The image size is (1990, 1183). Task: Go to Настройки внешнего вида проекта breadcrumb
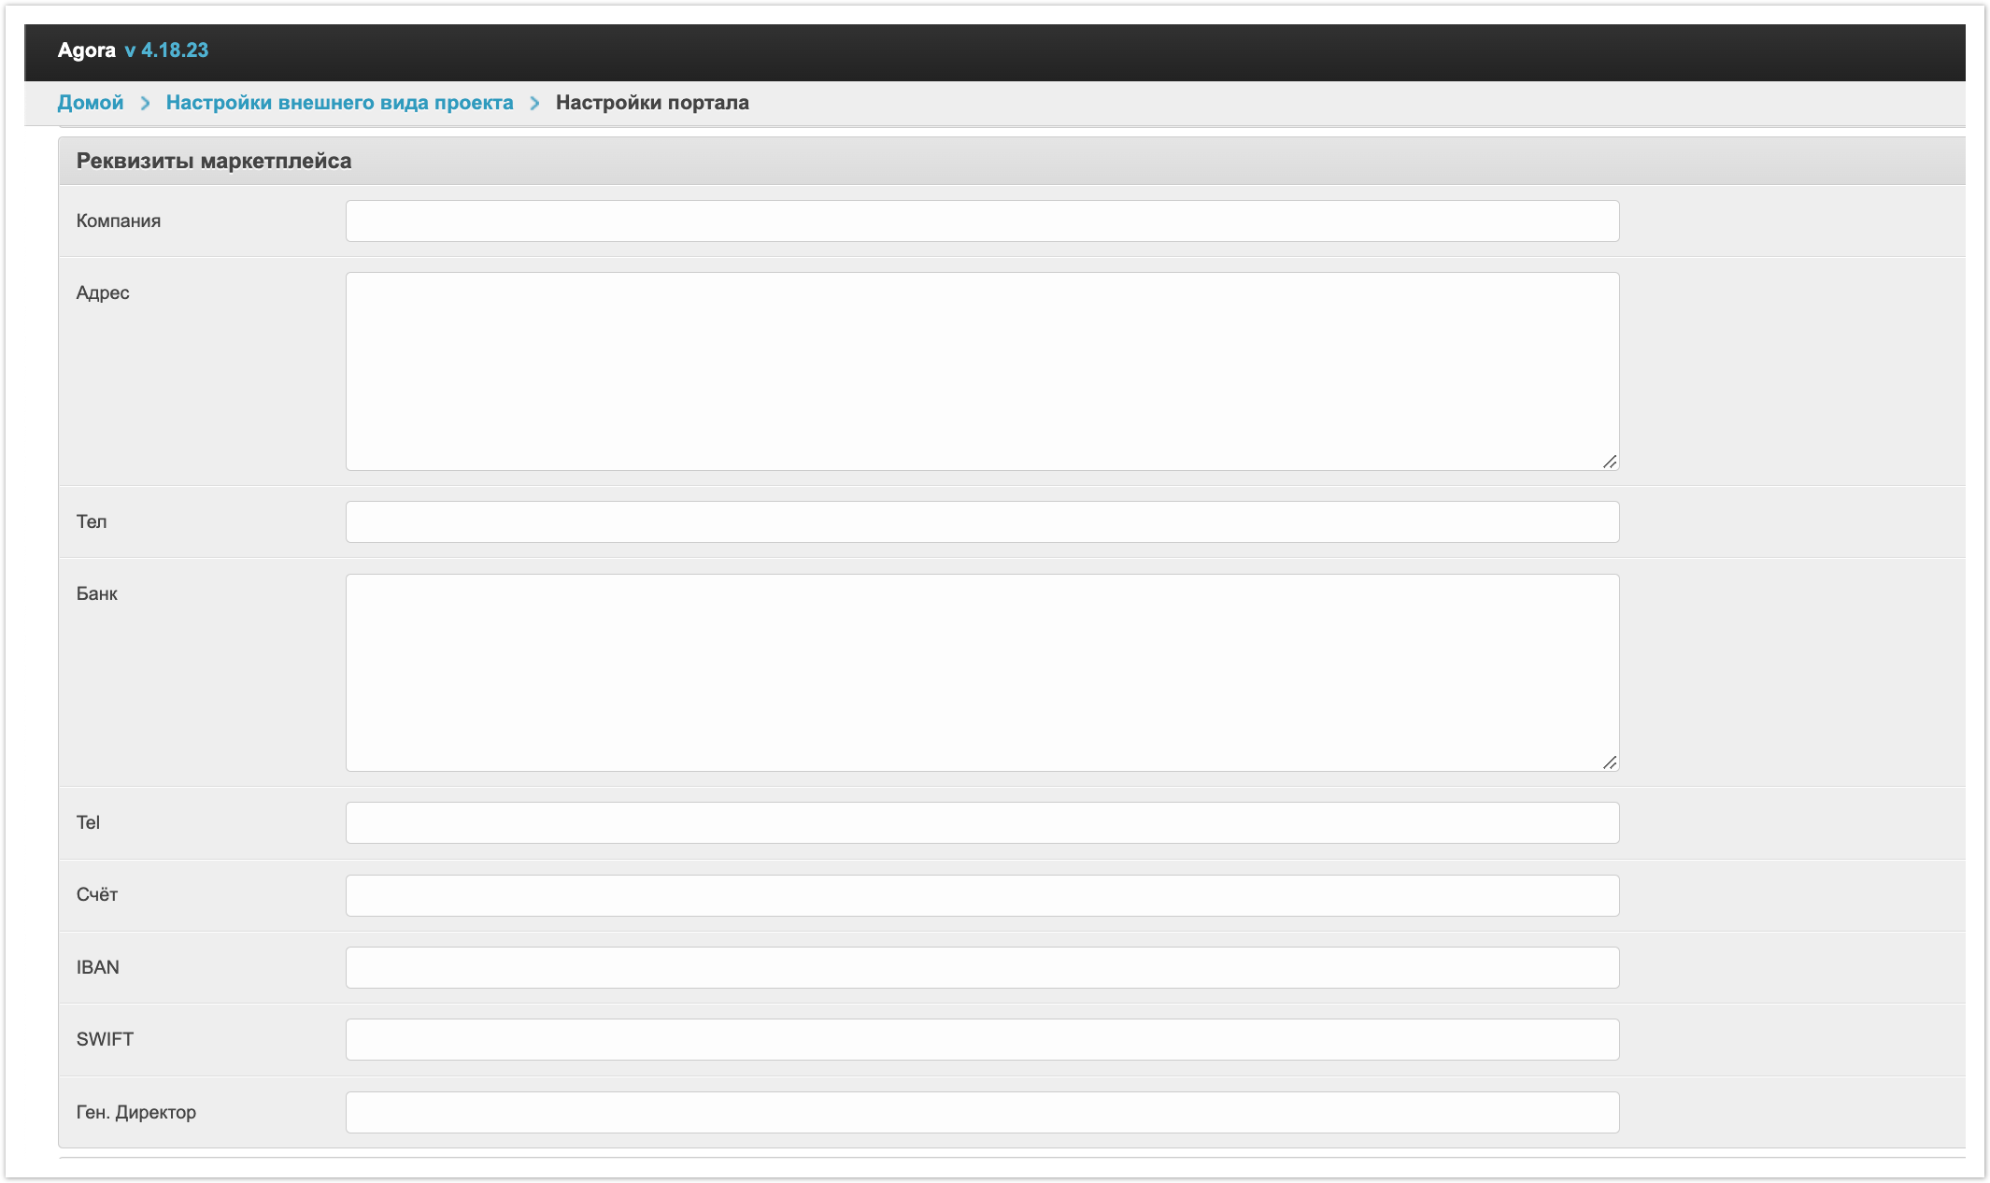pos(339,103)
